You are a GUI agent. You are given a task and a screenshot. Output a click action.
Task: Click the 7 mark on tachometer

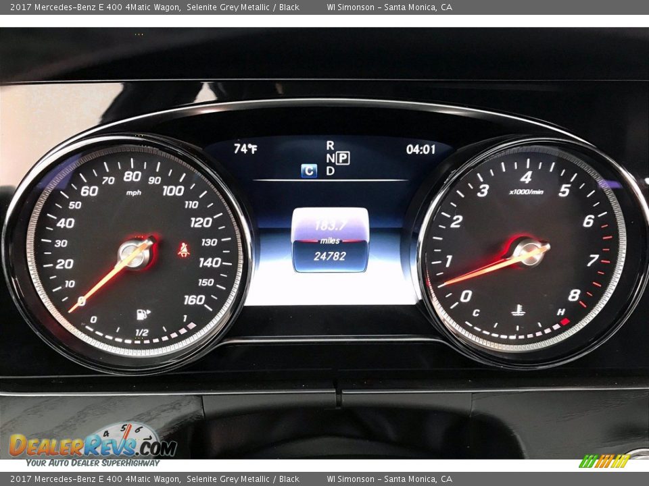click(x=593, y=261)
